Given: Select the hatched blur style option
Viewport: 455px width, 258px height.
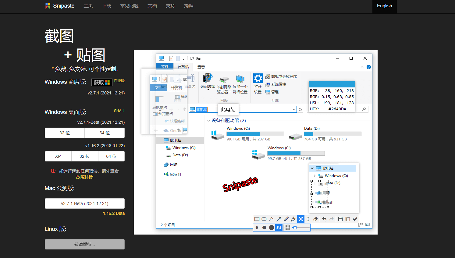Looking at the screenshot, I should [279, 228].
